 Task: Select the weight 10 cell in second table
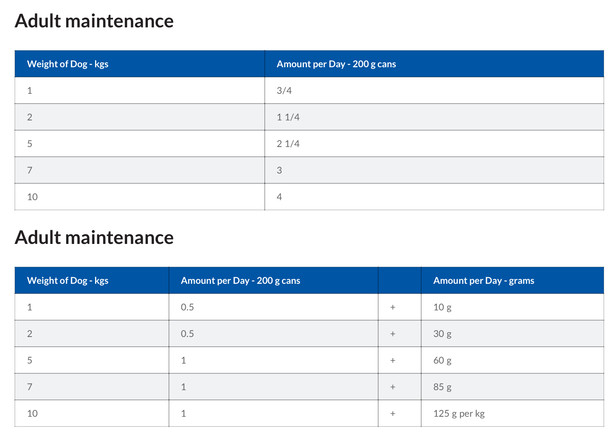click(x=92, y=413)
